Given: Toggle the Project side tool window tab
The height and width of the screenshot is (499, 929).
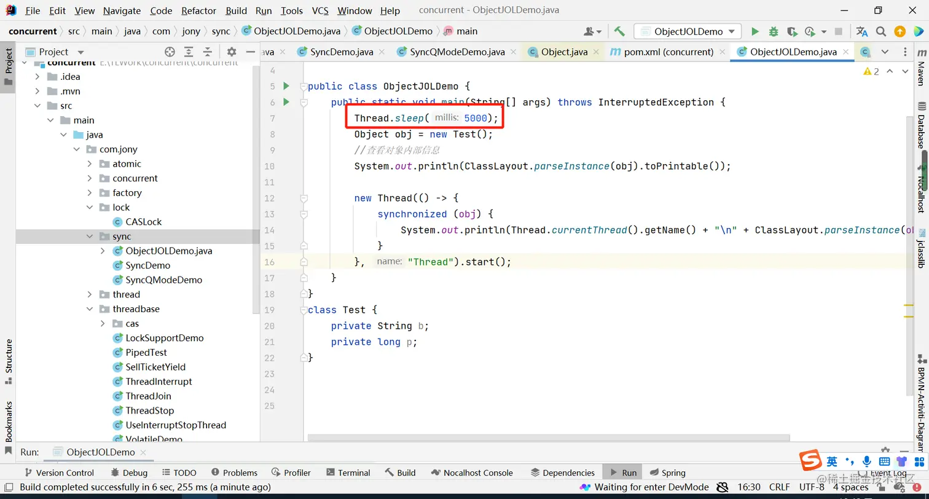Looking at the screenshot, I should pos(9,67).
